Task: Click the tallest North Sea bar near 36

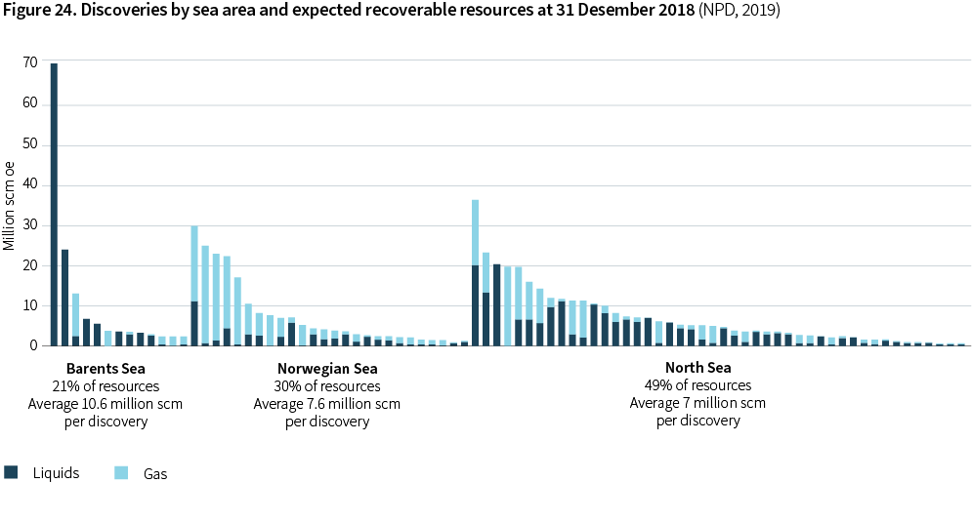Action: (476, 272)
